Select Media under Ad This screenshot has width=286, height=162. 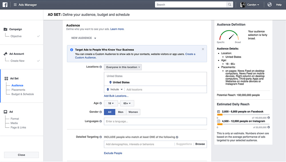14,123
